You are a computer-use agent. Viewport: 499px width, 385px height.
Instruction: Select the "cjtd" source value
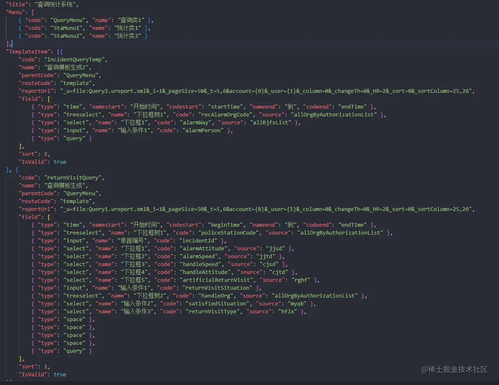click(x=278, y=272)
